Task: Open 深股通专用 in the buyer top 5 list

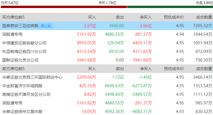Action: 12,34
